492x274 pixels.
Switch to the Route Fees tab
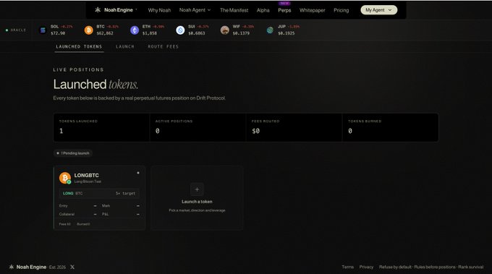[x=164, y=47]
